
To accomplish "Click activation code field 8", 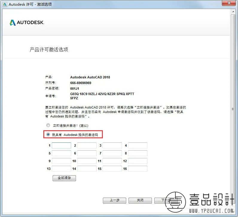I will click(x=138, y=153).
